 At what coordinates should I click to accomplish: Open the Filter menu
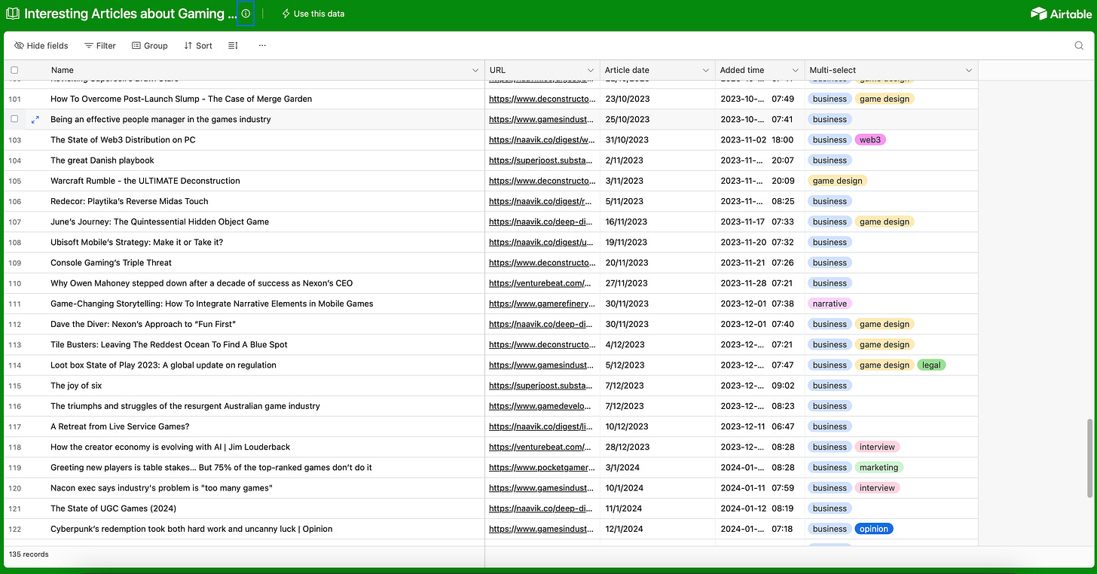(100, 45)
